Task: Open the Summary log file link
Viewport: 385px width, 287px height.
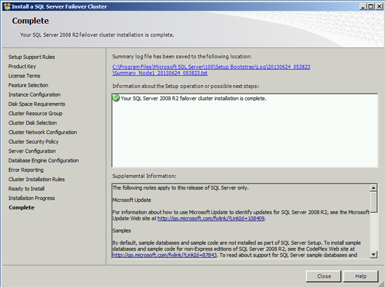Action: pos(211,67)
